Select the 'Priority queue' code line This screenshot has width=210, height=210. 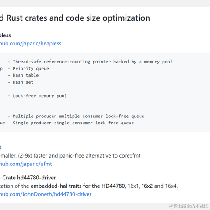[31, 69]
